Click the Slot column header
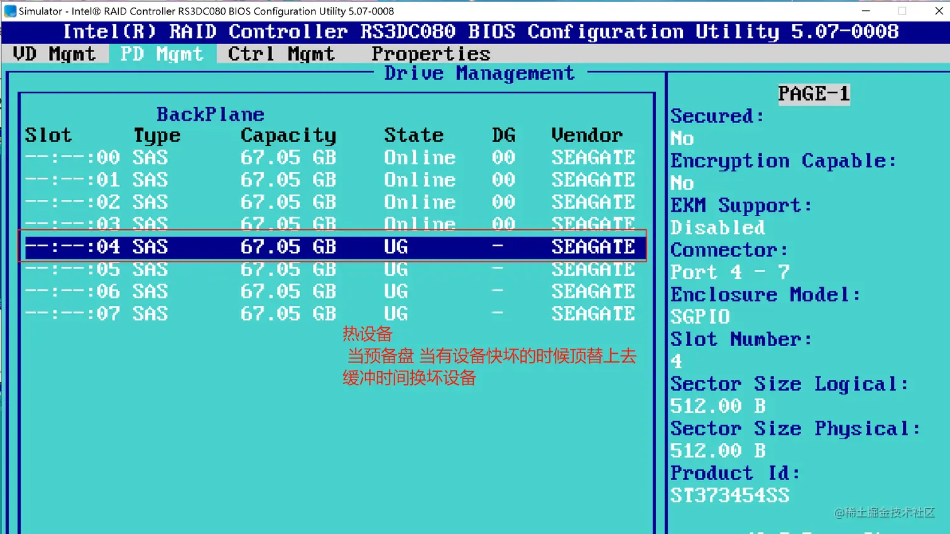Screen dimensions: 950x534 48,135
